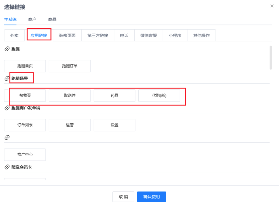This screenshot has height=204, width=279.
Task: Select the 应用链接 category tab
Action: (x=39, y=36)
